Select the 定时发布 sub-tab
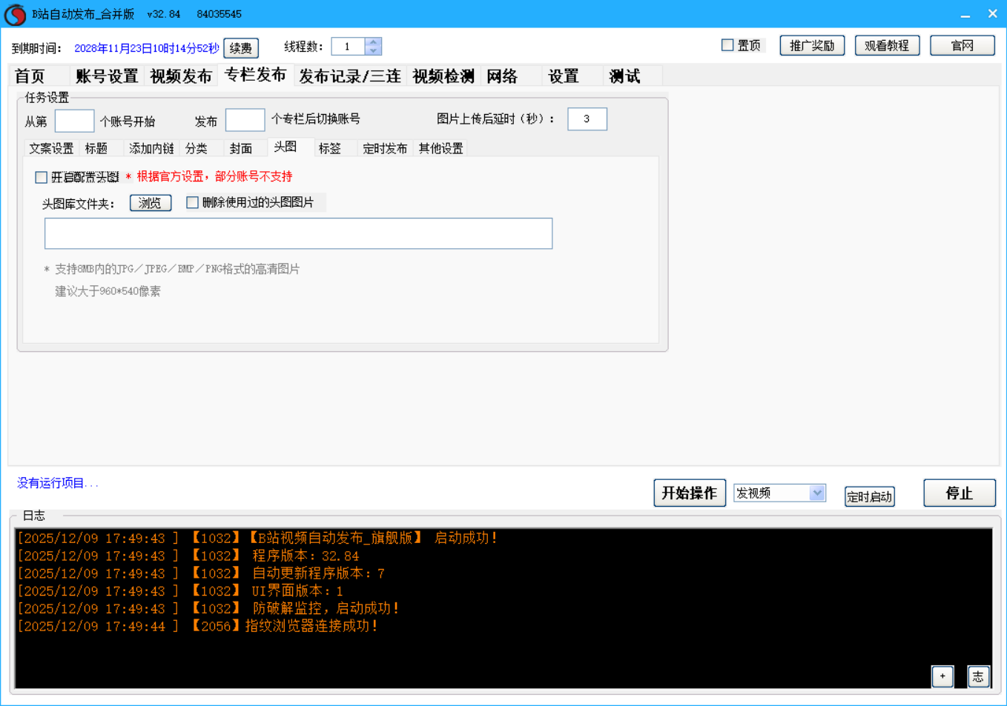Screen dimensions: 1007x706 (x=384, y=148)
